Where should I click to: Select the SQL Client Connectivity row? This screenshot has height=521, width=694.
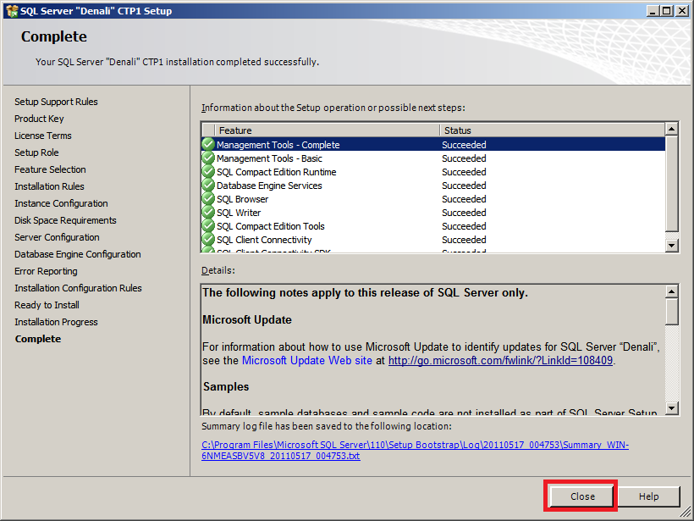(433, 240)
